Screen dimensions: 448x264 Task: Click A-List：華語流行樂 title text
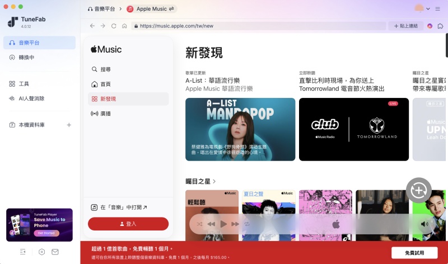pyautogui.click(x=213, y=81)
